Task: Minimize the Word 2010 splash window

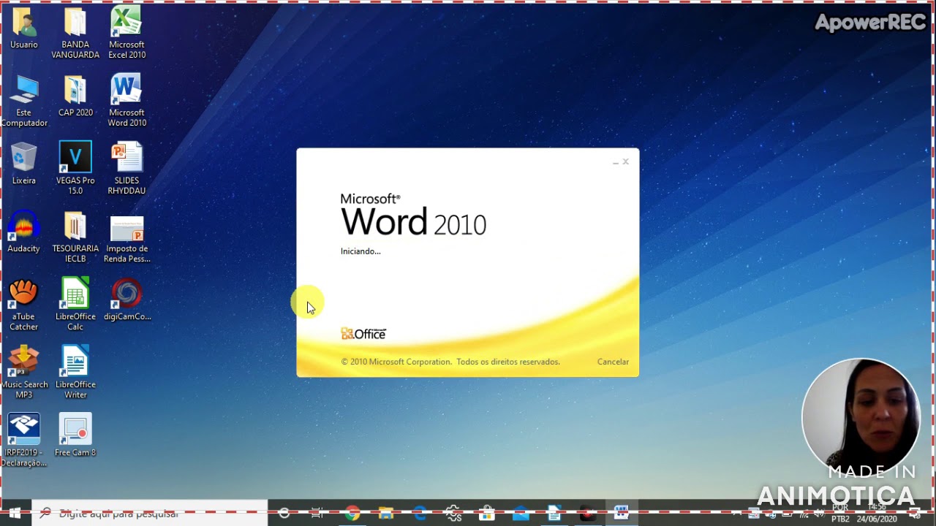Action: [615, 162]
